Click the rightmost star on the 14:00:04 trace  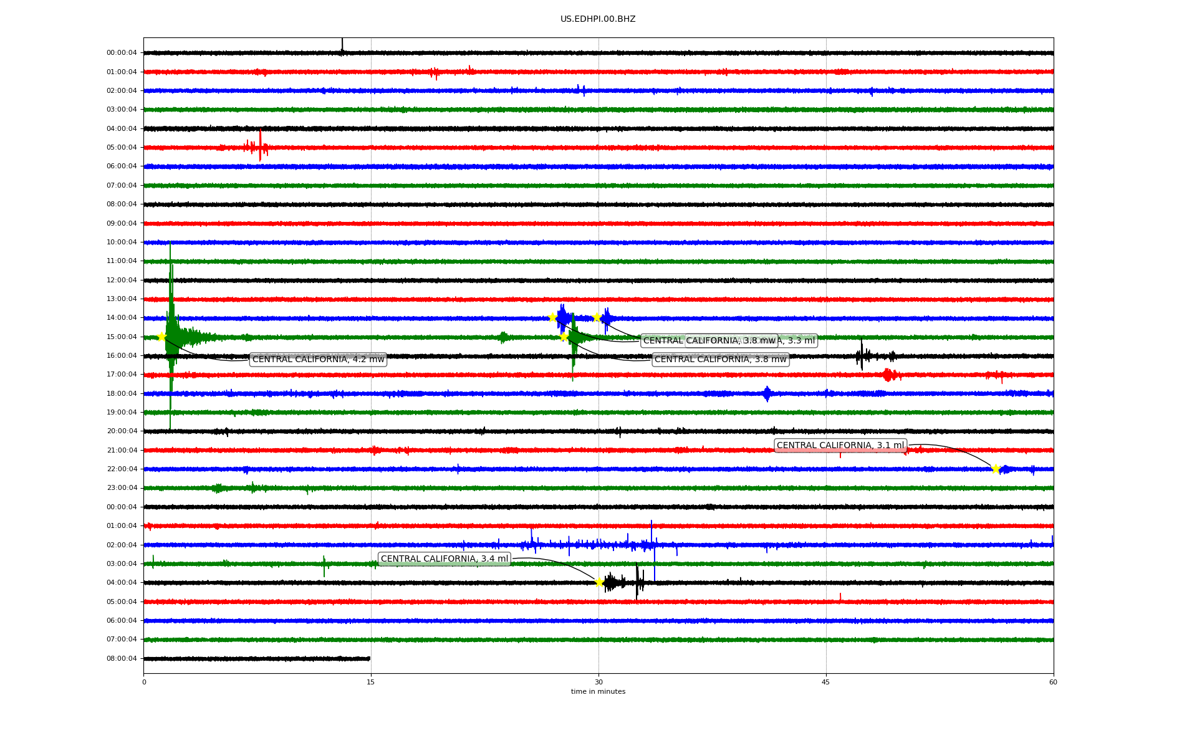(x=597, y=317)
